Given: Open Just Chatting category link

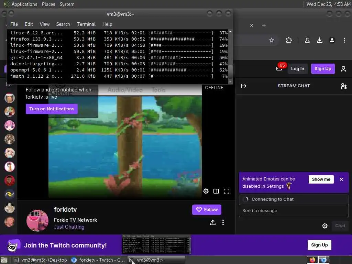Looking at the screenshot, I should click(69, 227).
